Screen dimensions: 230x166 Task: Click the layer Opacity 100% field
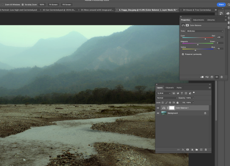pyautogui.click(x=189, y=98)
